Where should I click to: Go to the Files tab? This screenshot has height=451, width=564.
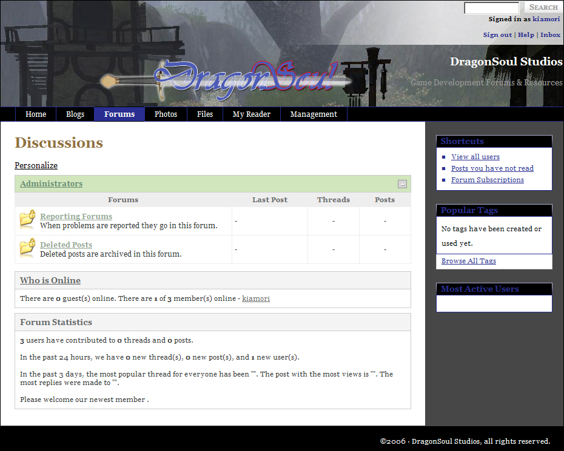click(205, 114)
